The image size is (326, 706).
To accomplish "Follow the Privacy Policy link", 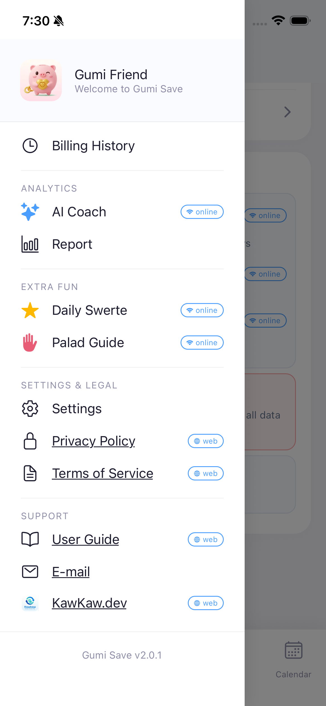I will coord(93,441).
